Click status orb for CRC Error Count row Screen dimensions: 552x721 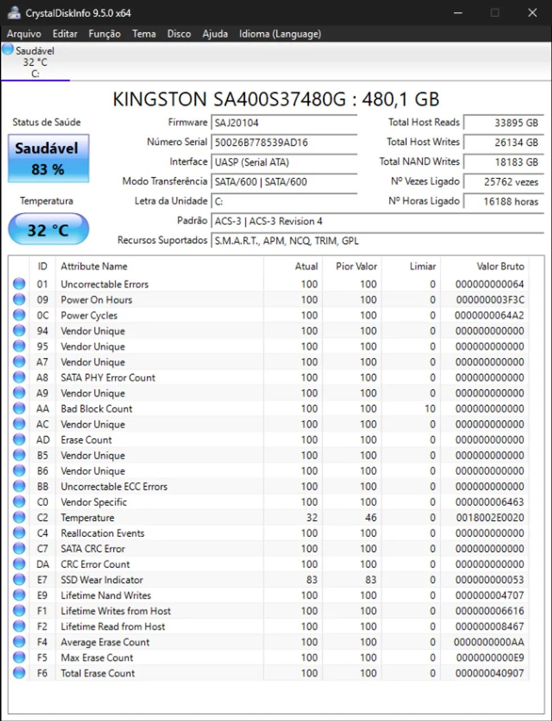click(x=19, y=564)
